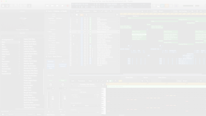Toggle the blue Count-in/mixer sliders button
The image size is (206, 116).
click(x=162, y=6)
